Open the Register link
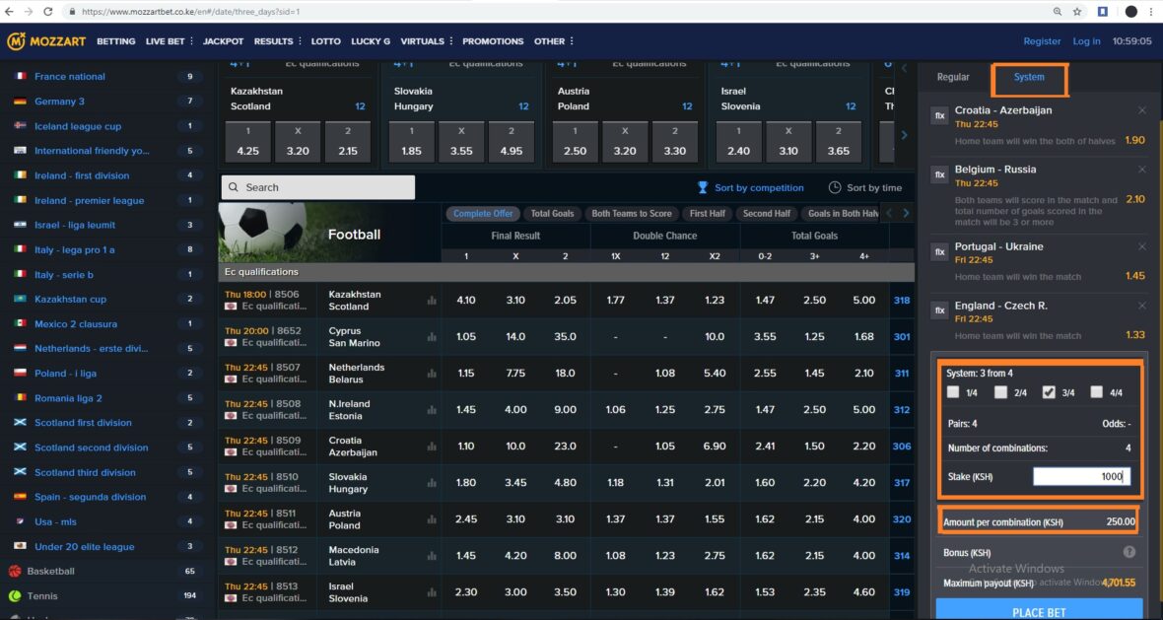Image resolution: width=1163 pixels, height=620 pixels. tap(1042, 41)
